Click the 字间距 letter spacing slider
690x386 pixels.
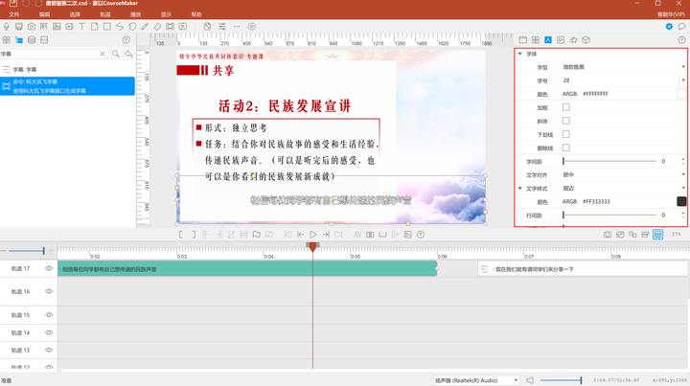click(609, 161)
